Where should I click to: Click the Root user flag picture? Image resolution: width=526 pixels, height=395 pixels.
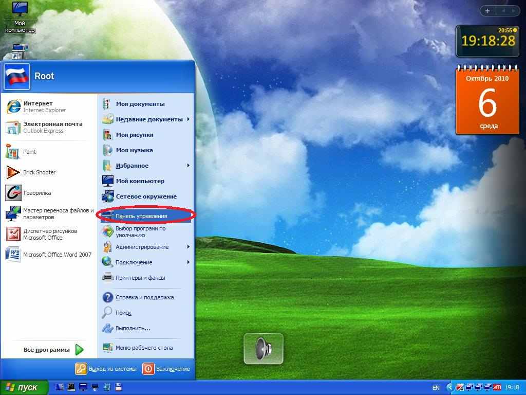pyautogui.click(x=17, y=77)
